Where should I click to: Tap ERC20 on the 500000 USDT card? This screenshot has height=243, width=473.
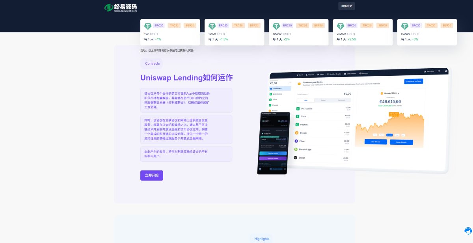(x=416, y=25)
